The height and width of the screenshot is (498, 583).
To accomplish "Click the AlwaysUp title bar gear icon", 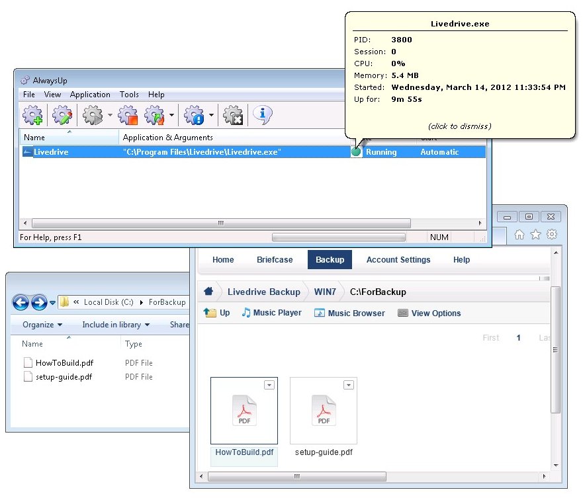I will [25, 80].
